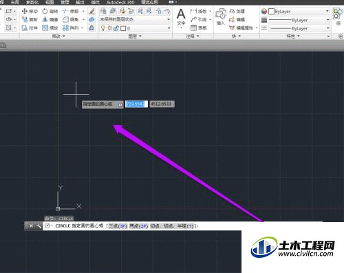This screenshot has height=273, width=344.
Task: Switch to the Output (输出) ribbon tab
Action: pyautogui.click(x=80, y=2)
